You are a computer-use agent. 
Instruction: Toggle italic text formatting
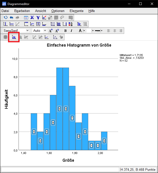71,31
